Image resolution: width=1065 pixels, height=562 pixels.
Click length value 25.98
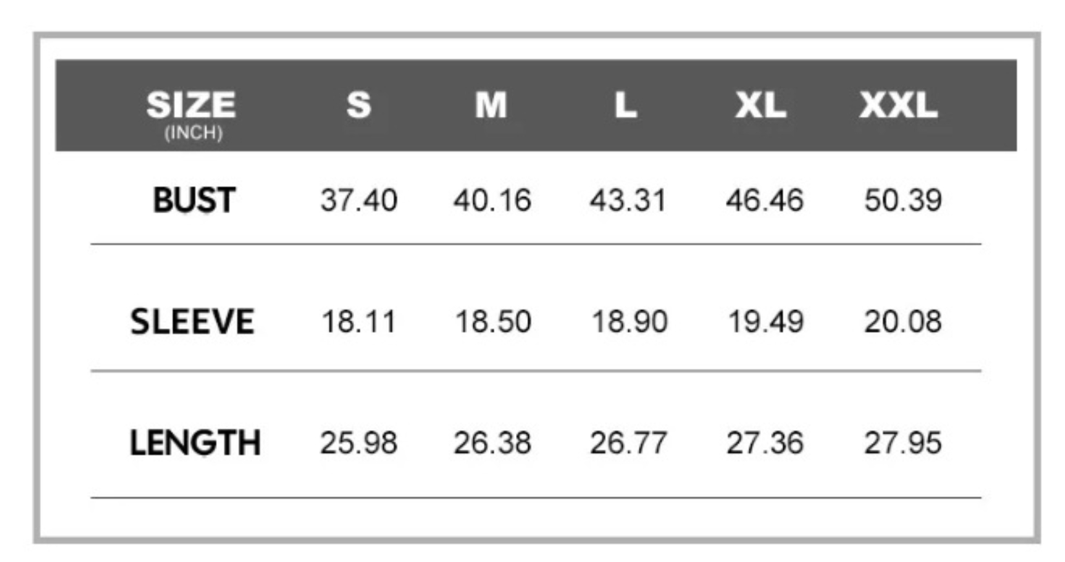pos(358,442)
